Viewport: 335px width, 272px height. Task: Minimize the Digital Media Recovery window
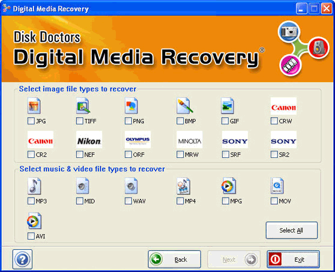tap(301, 8)
